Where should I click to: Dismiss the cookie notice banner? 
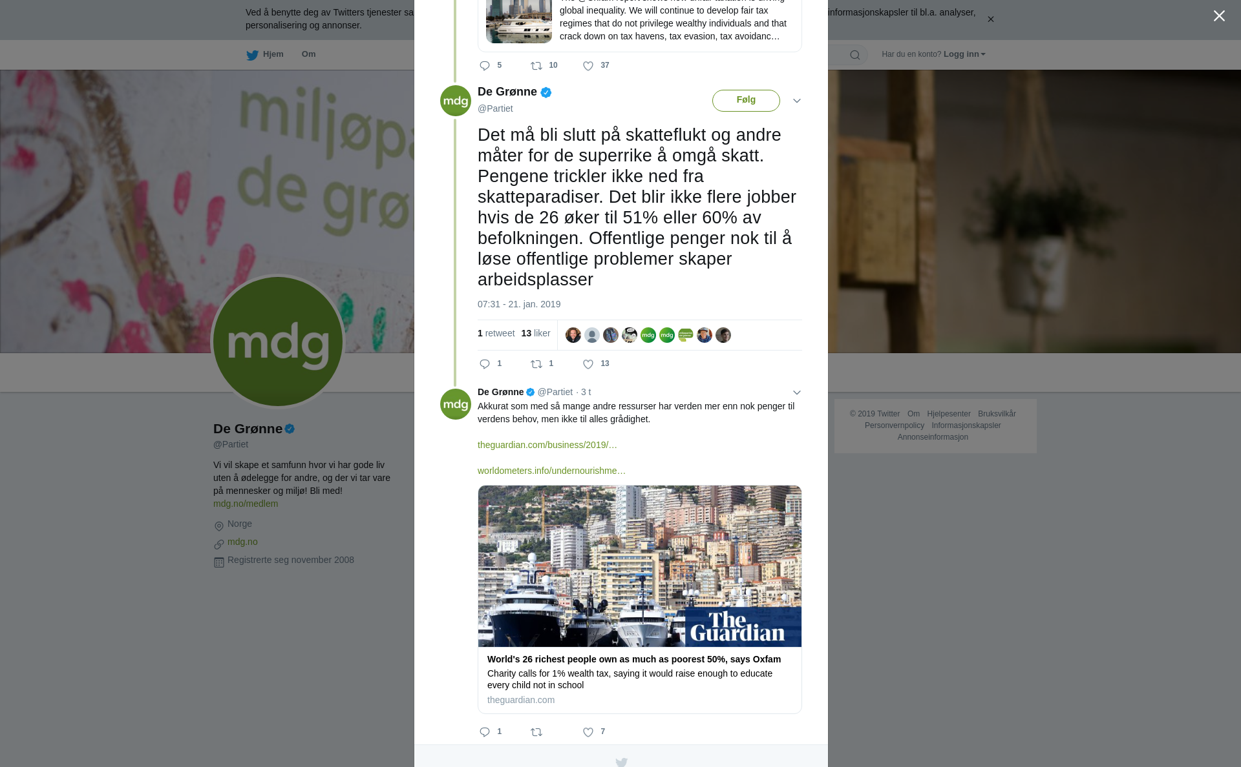[x=990, y=19]
